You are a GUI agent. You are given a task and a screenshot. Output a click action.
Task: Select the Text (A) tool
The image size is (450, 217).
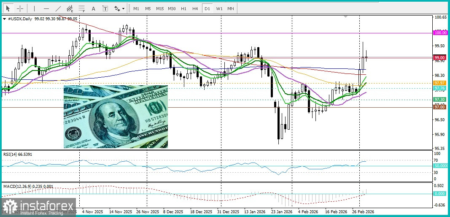pyautogui.click(x=93, y=8)
